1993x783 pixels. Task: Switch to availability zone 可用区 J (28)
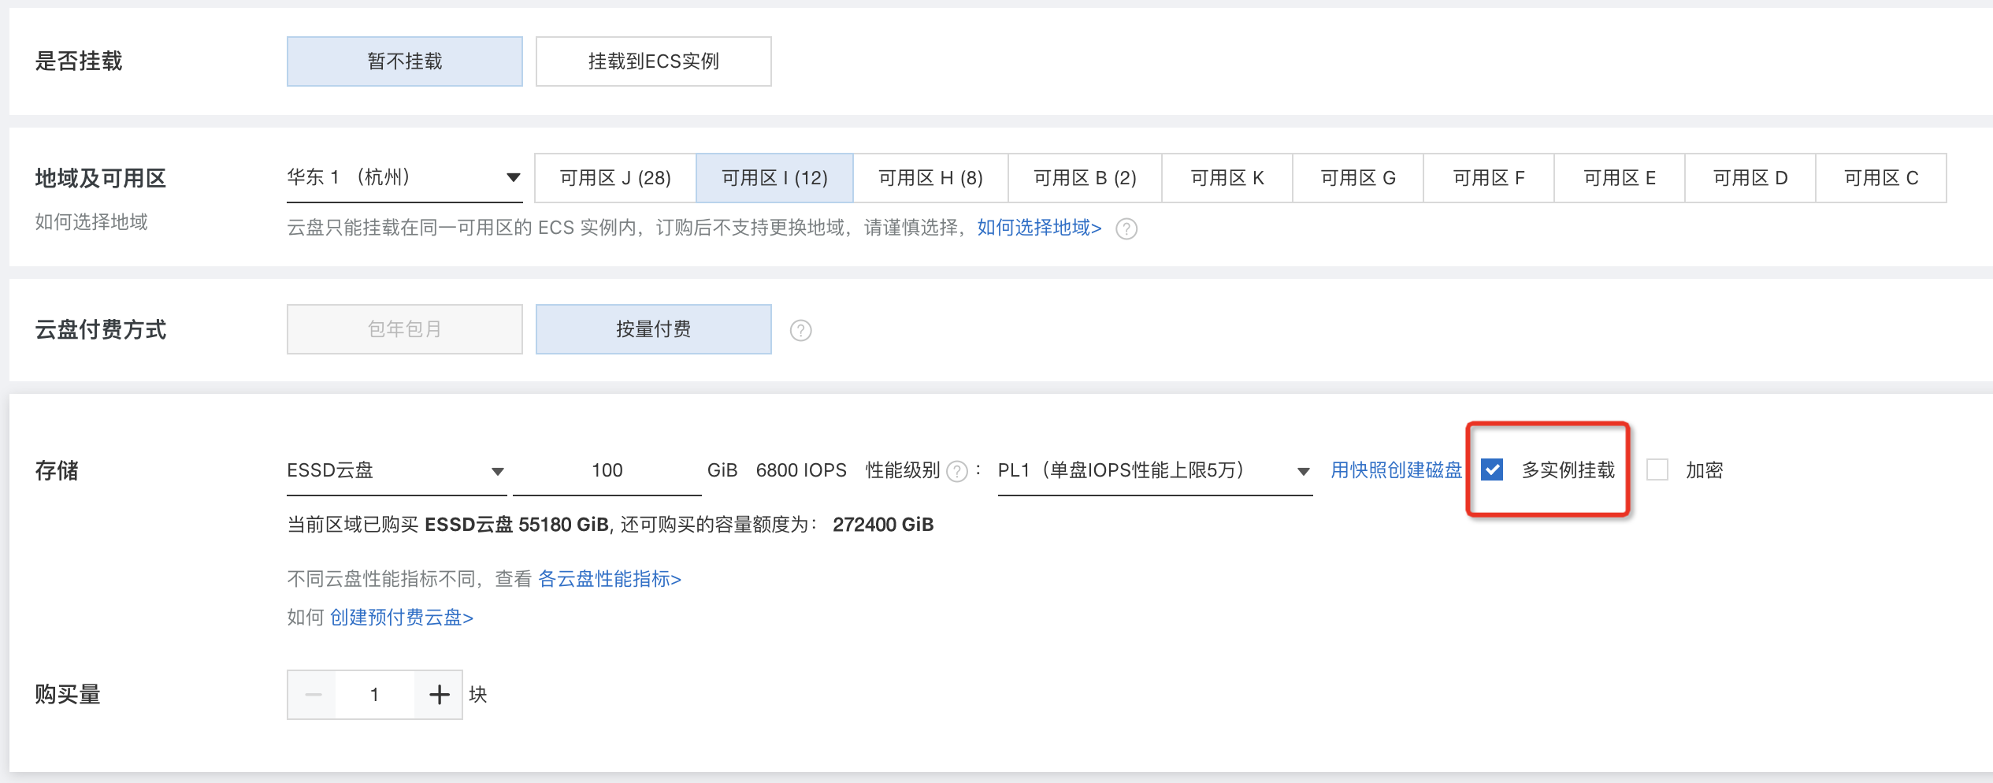click(615, 176)
